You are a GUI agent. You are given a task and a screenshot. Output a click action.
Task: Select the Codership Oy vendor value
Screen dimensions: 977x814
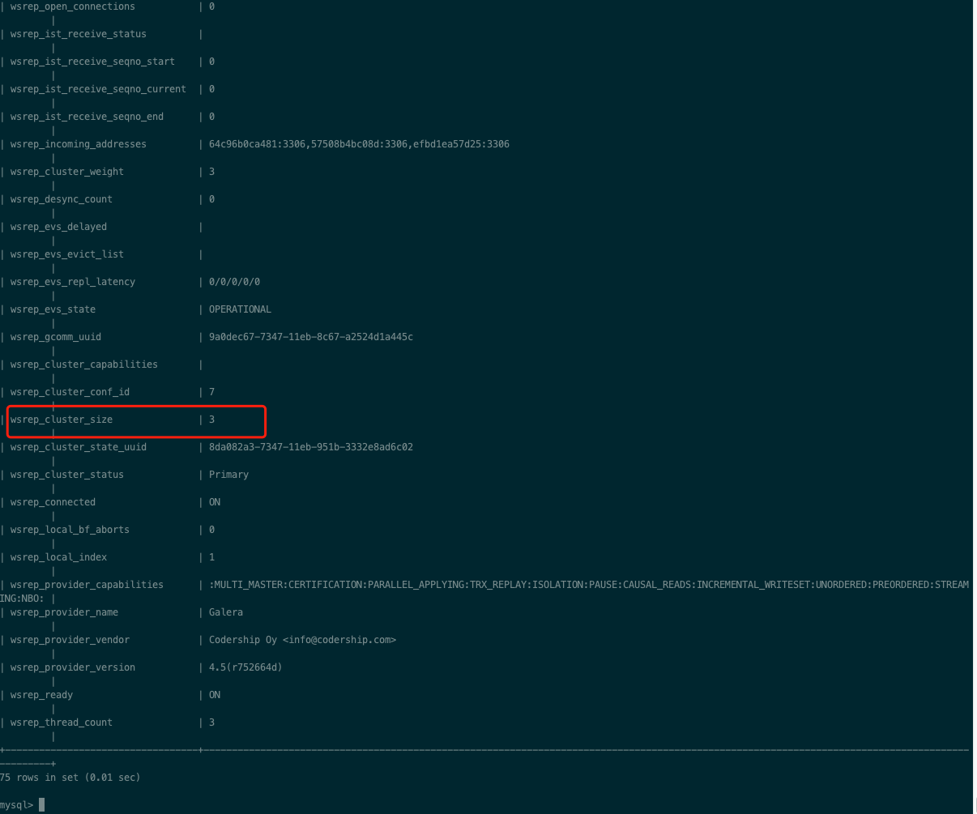(303, 640)
